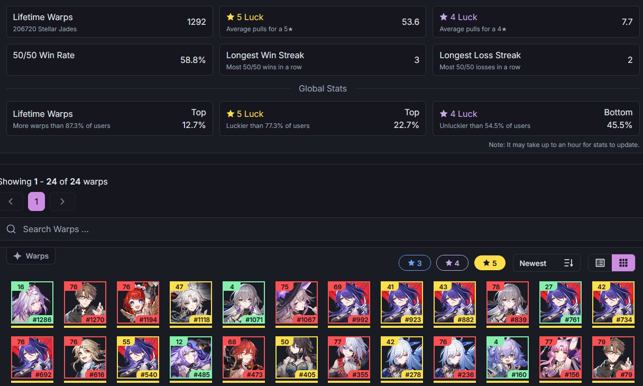Image resolution: width=643 pixels, height=386 pixels.
Task: Select the warp card numbered #1194
Action: [138, 302]
